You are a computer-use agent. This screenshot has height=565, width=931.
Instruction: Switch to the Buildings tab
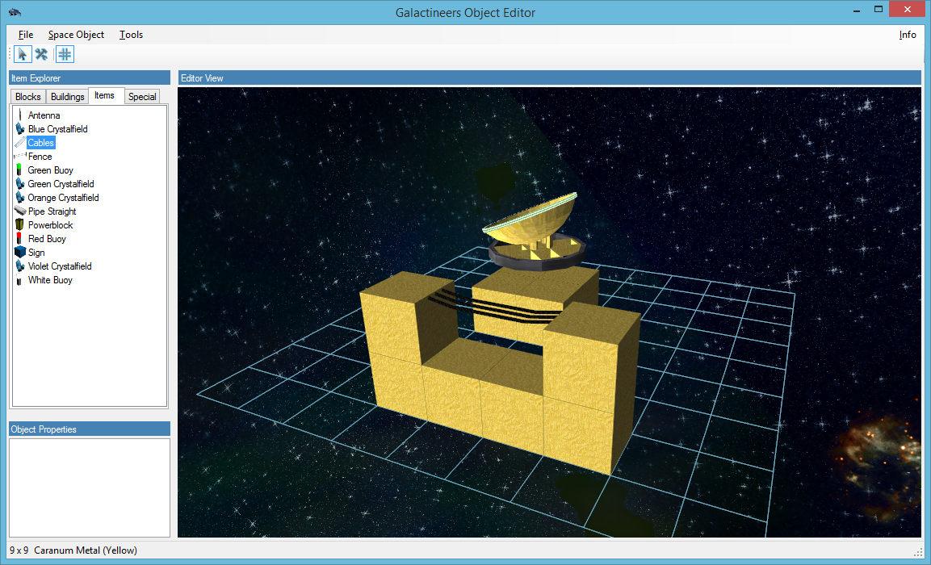67,97
